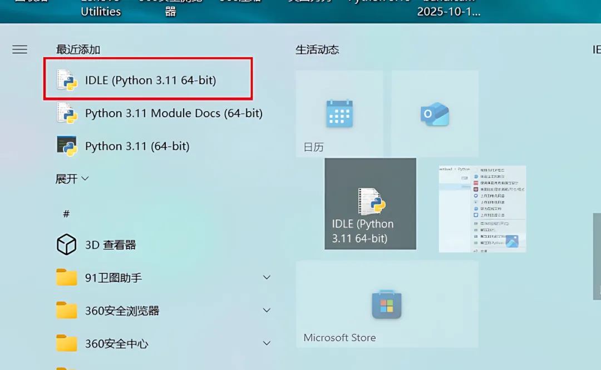Expand 360安全浏览器 folder chevron
Image resolution: width=601 pixels, height=370 pixels.
(x=267, y=310)
